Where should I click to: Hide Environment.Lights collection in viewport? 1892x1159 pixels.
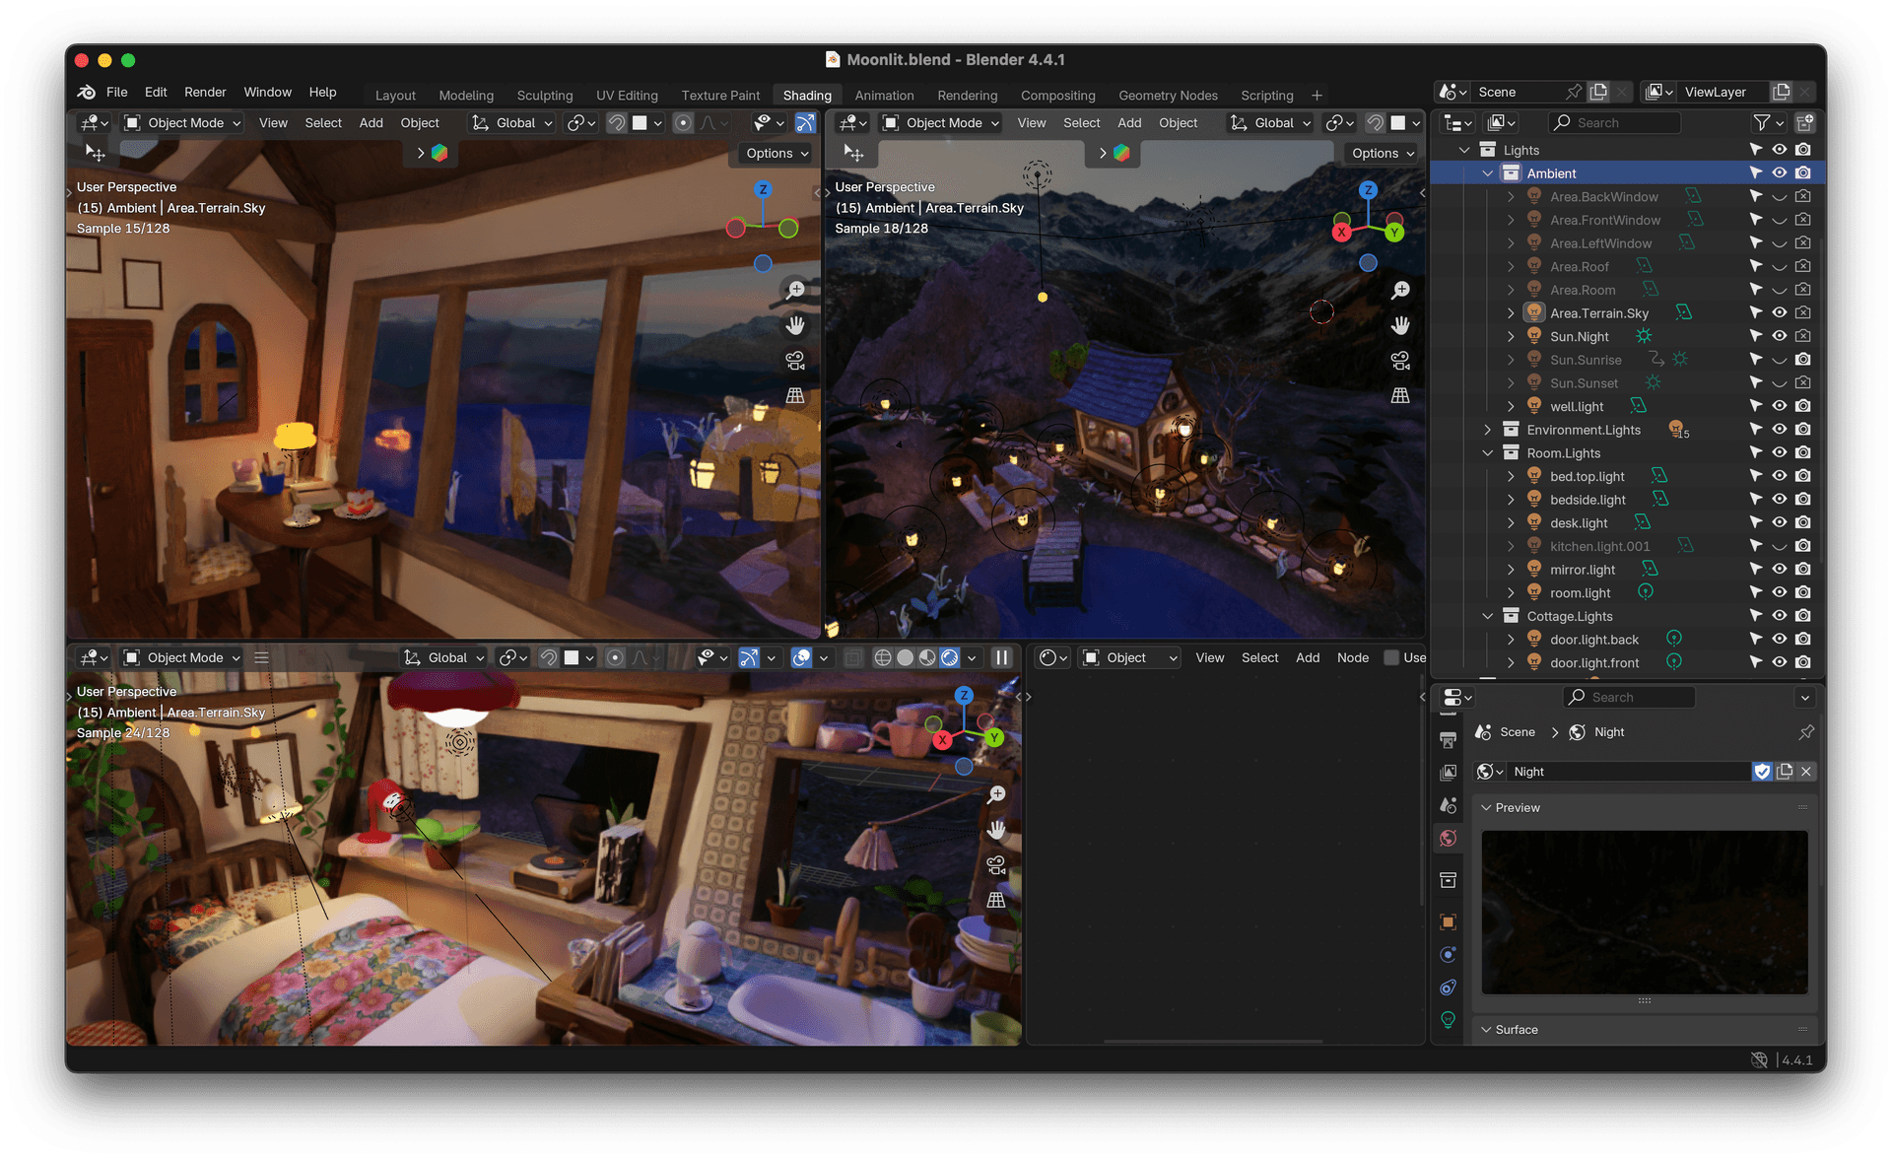(1780, 430)
